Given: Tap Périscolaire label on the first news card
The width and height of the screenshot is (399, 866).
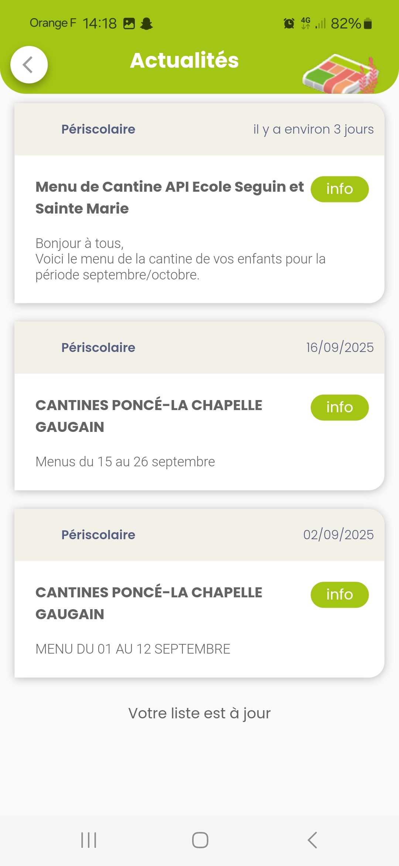Looking at the screenshot, I should (98, 129).
